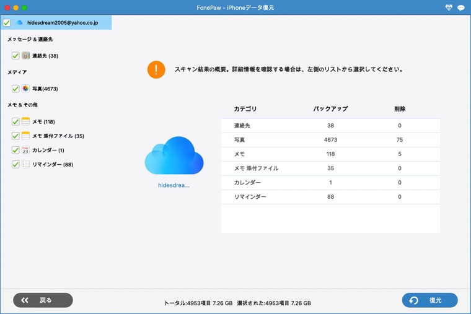The height and width of the screenshot is (314, 471).
Task: Go back with the 戻る button
Action: 43,300
